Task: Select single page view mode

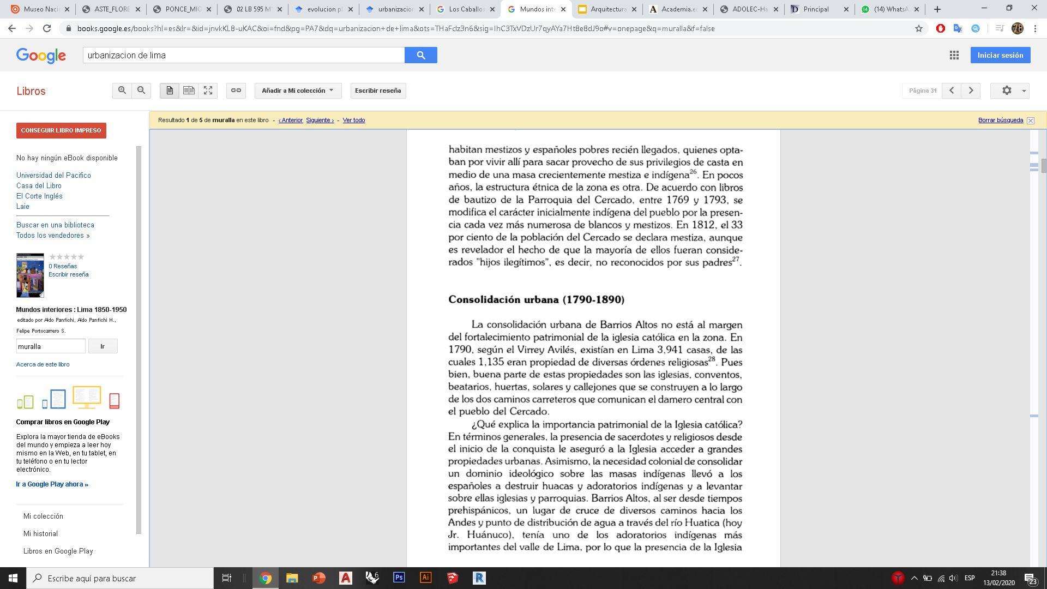Action: click(170, 91)
